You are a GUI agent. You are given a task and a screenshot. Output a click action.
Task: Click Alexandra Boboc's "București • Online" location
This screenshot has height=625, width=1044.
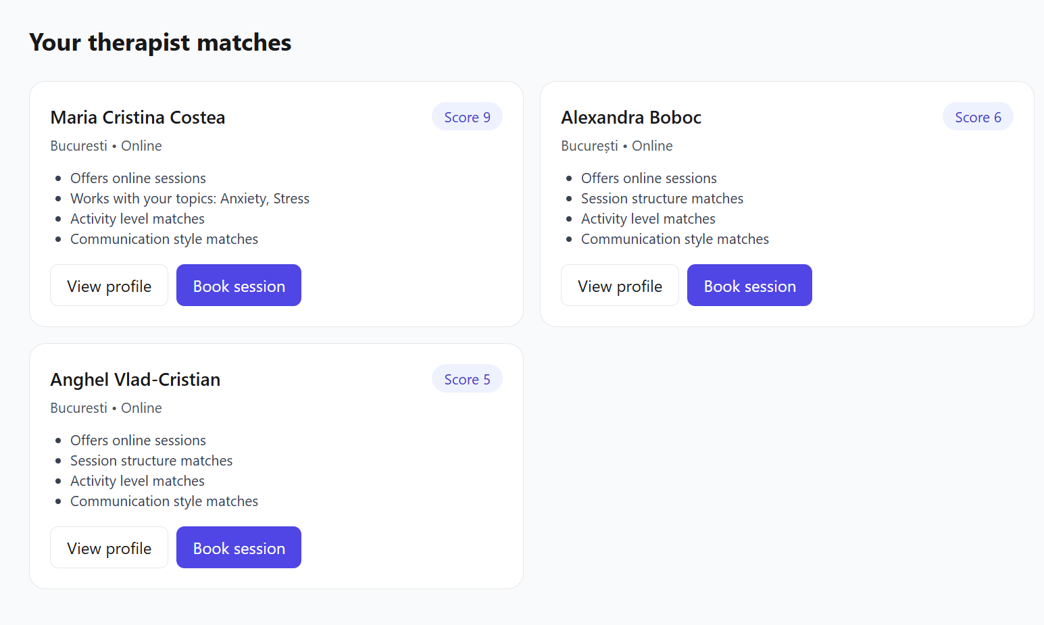617,146
